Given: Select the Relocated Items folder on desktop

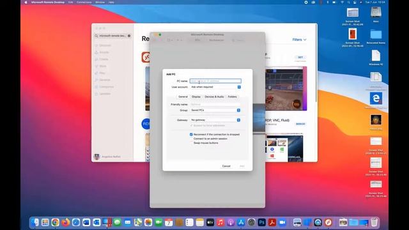Looking at the screenshot, I should coord(376,34).
